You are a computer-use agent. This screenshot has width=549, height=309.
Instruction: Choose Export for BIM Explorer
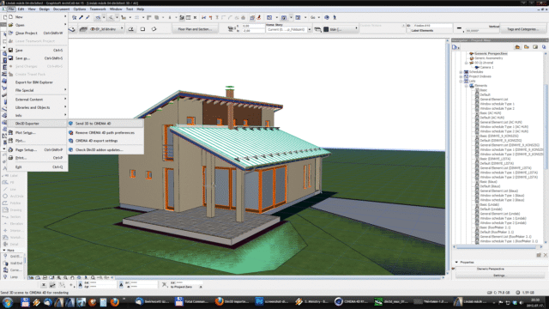pyautogui.click(x=37, y=82)
